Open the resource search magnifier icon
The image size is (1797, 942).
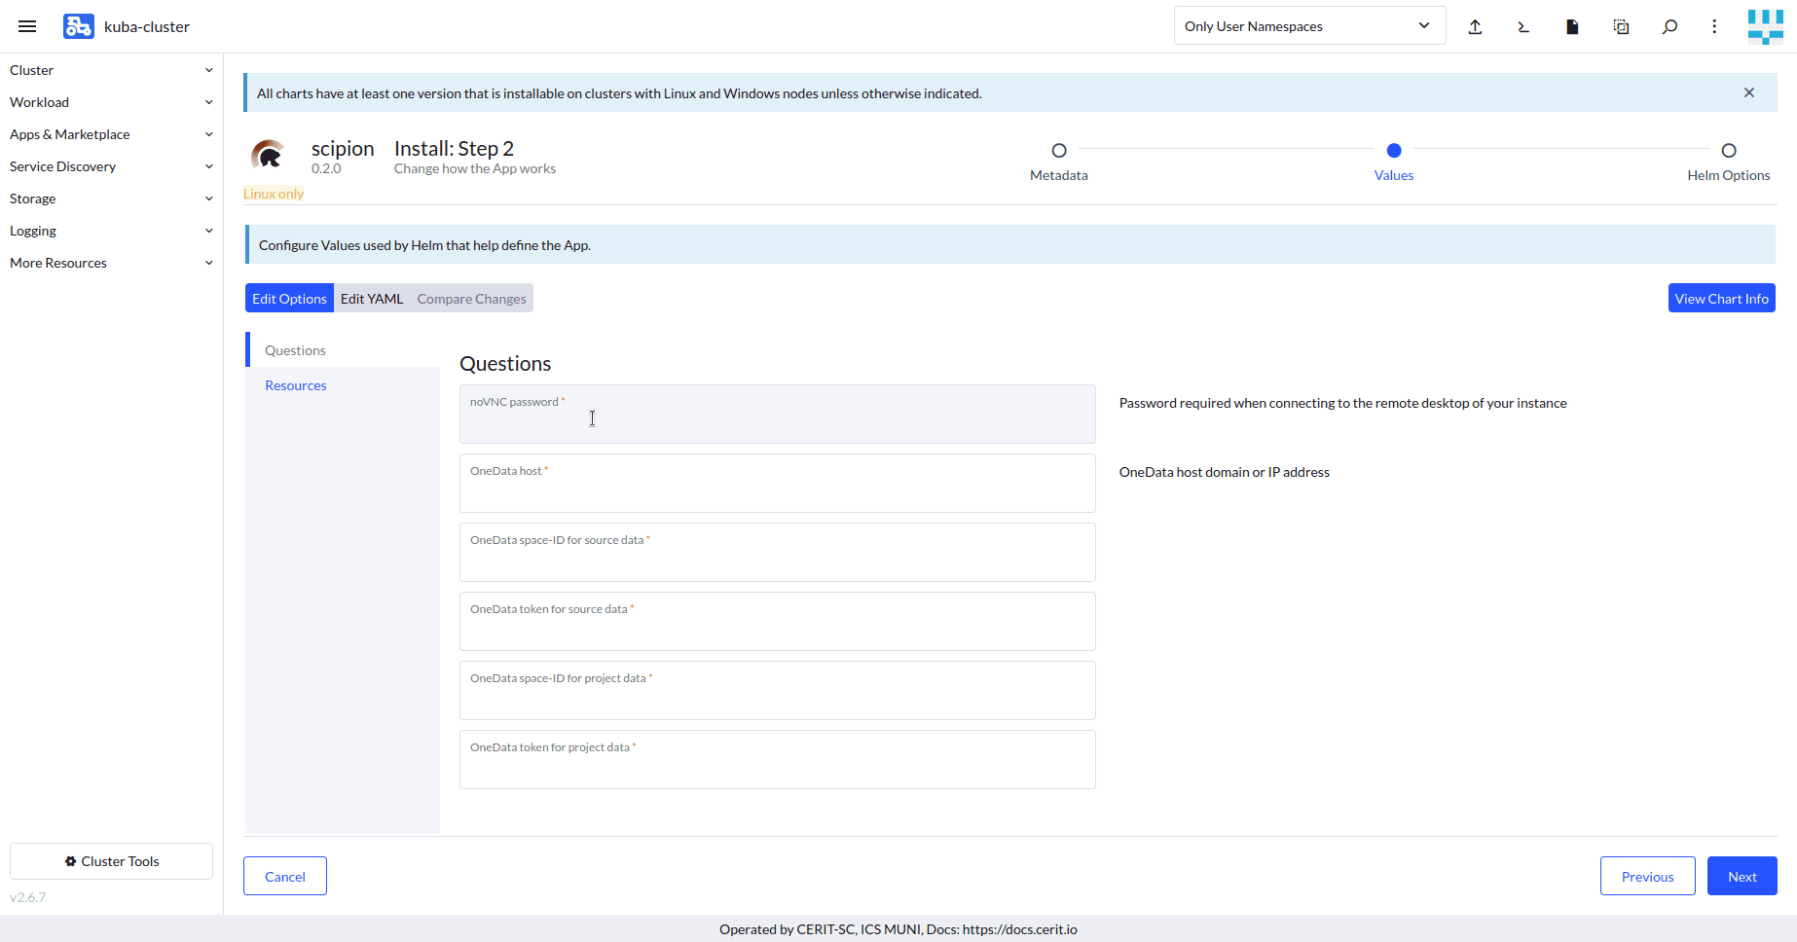pos(1669,26)
